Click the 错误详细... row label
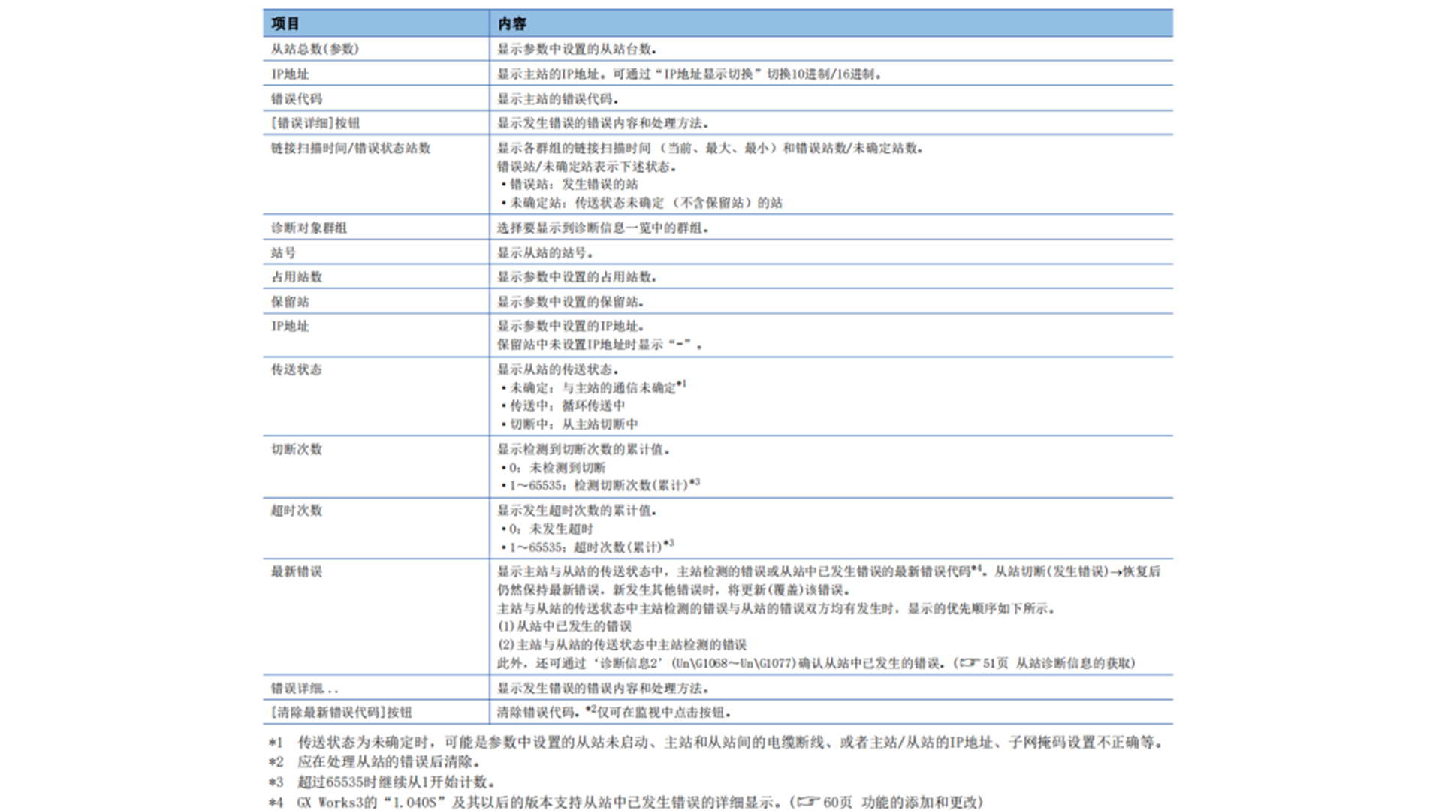 click(x=304, y=689)
